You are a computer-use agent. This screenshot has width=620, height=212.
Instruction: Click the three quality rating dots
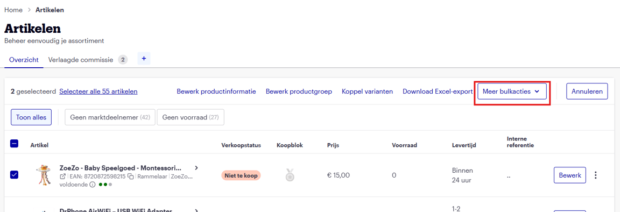[105, 185]
